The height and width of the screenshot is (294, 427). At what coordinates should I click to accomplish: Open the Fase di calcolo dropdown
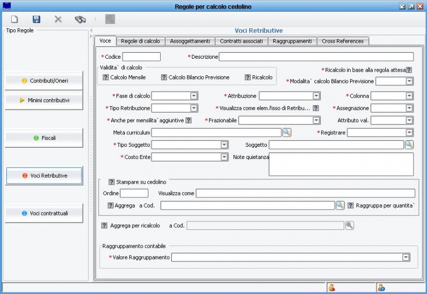(x=194, y=96)
